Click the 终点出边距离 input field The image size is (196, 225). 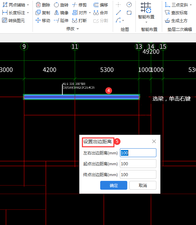(x=138, y=174)
